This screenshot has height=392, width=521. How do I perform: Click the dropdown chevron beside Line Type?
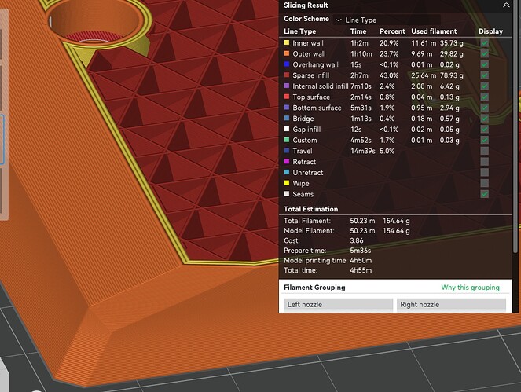pyautogui.click(x=338, y=20)
